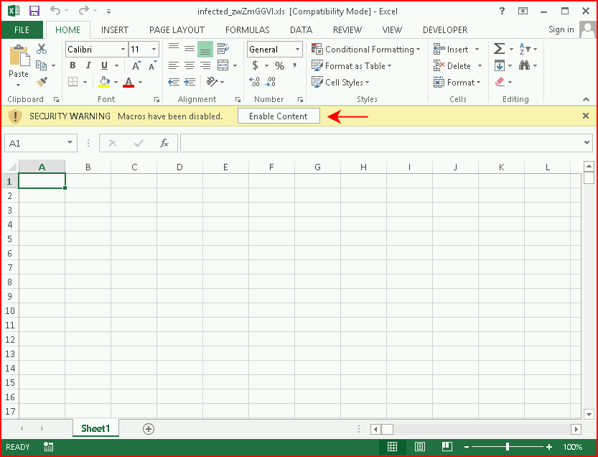598x457 pixels.
Task: Click the macro recording icon in status bar
Action: point(48,447)
